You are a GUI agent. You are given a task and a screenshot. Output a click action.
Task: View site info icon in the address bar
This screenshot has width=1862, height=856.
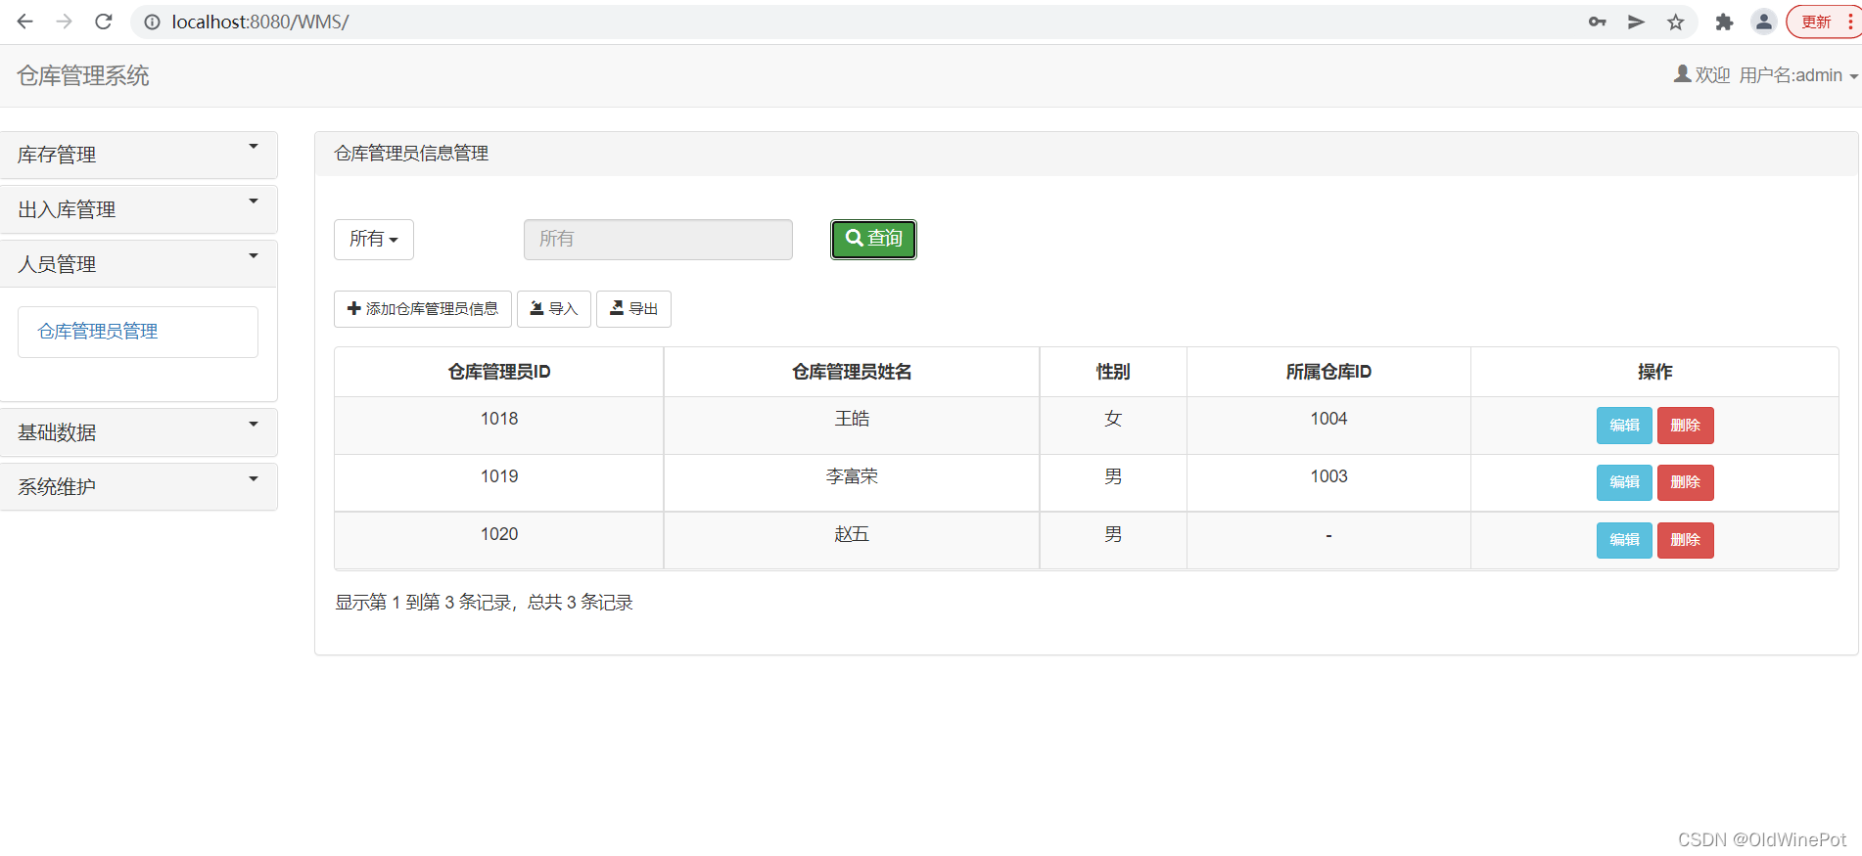[153, 22]
